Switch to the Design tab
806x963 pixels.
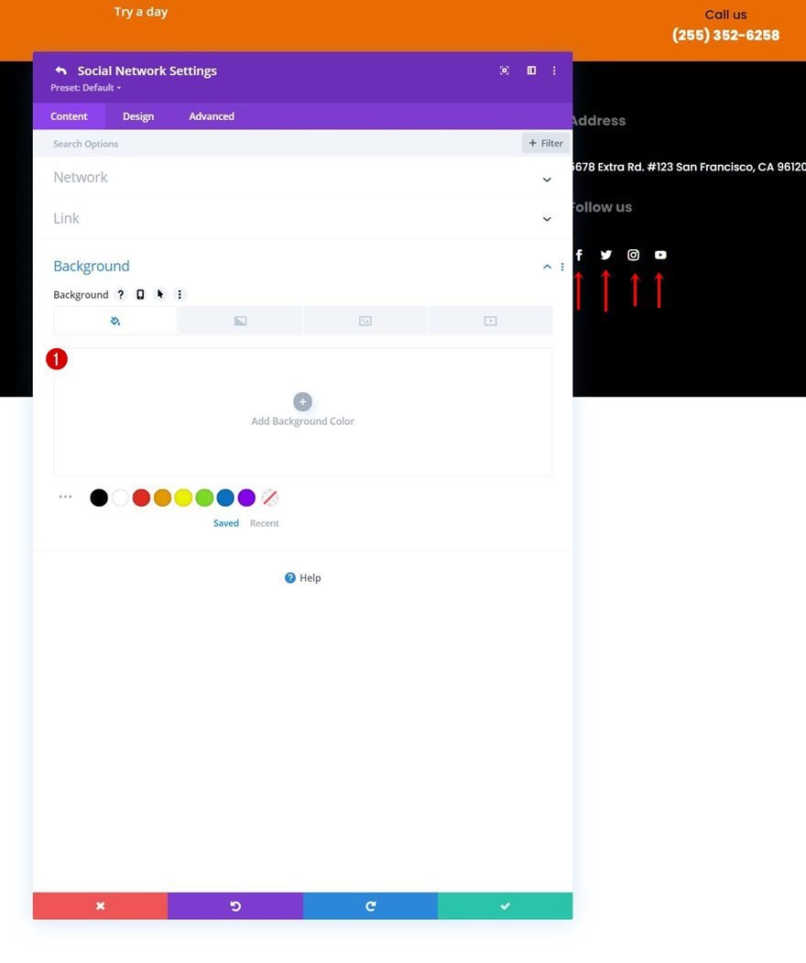click(138, 116)
